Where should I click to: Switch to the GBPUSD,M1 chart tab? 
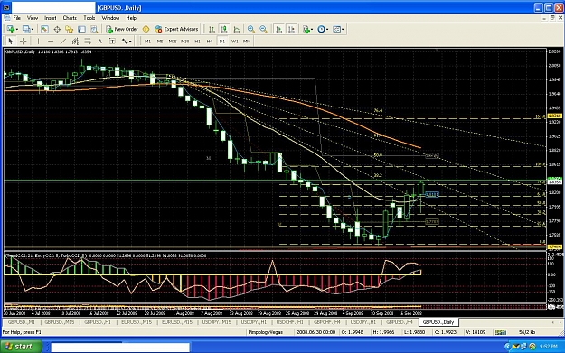[x=22, y=322]
